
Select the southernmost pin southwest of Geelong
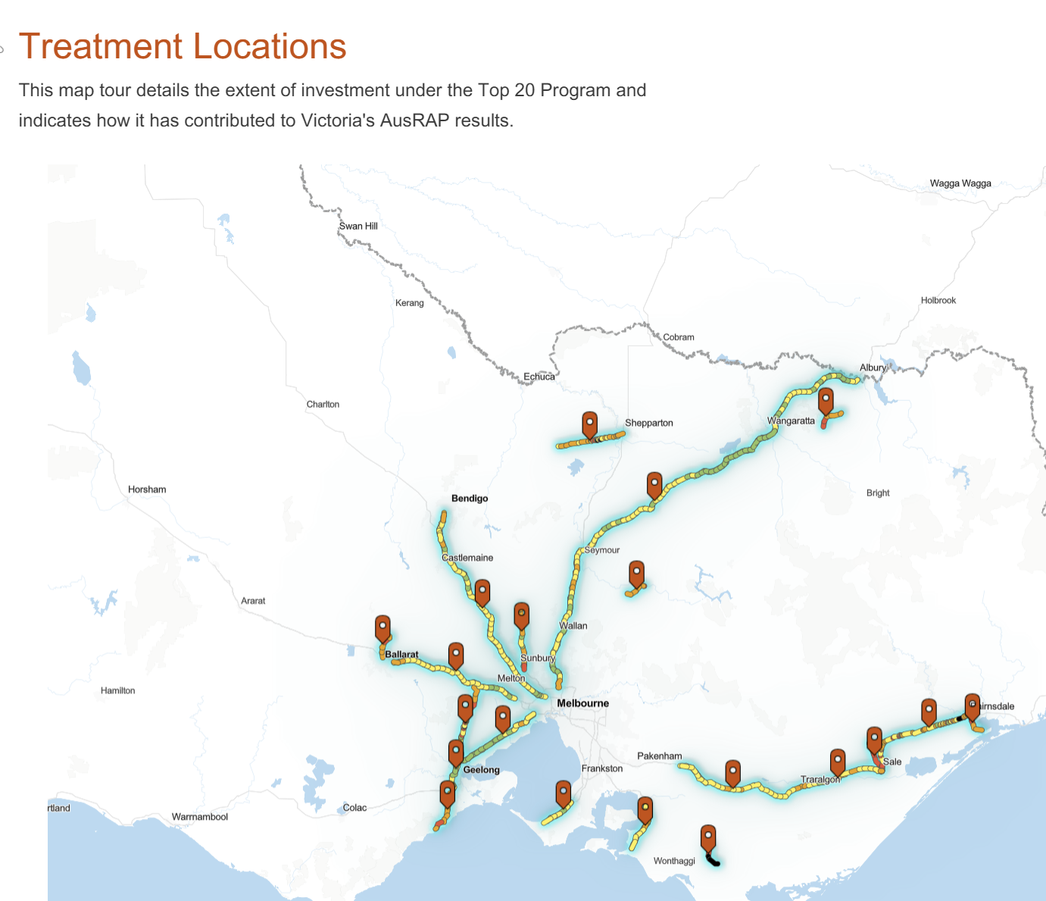coord(448,793)
